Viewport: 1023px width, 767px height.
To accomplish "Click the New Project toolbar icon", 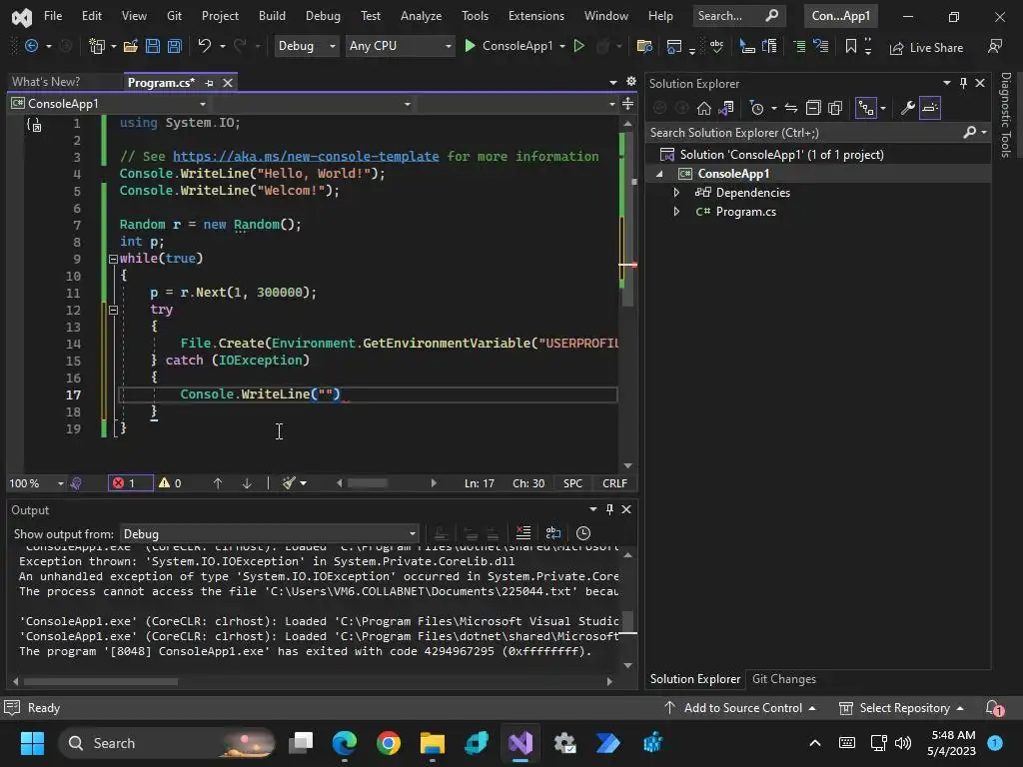I will tap(97, 46).
